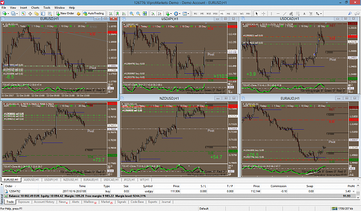This screenshot has width=361, height=211.
Task: Sort orders by the Symbol column header
Action: click(148, 186)
